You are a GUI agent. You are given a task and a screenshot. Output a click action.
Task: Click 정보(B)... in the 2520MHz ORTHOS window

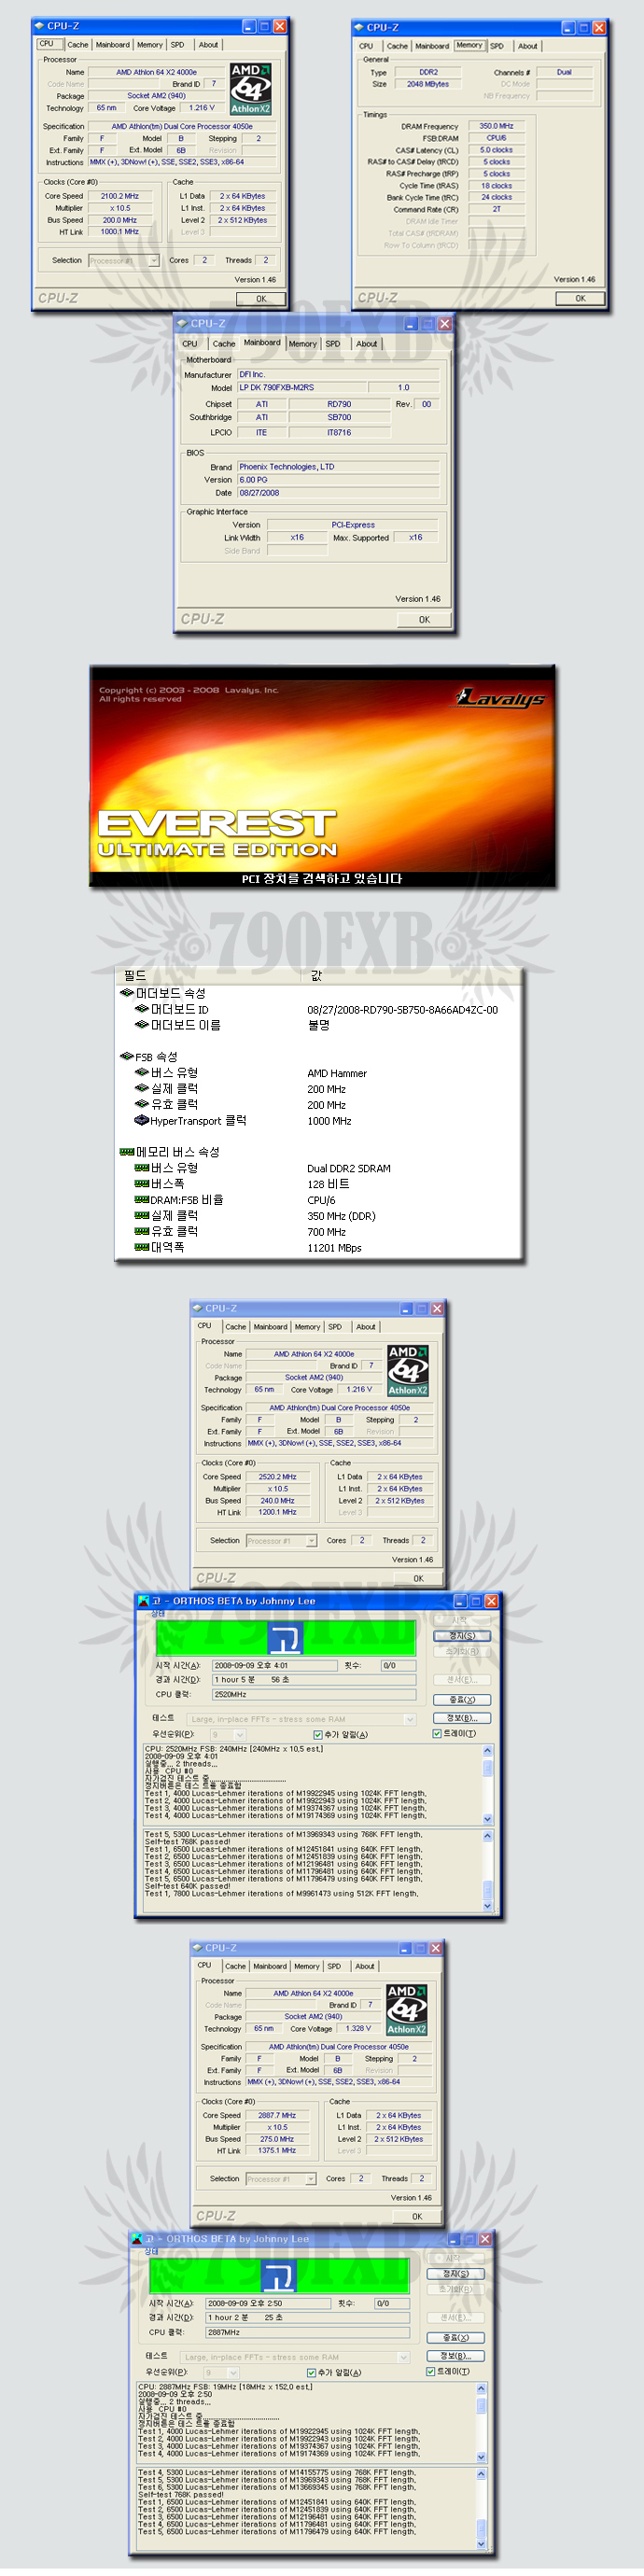[x=463, y=1718]
